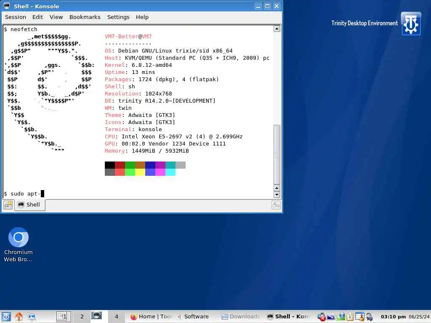Click the terminal icon of the Shell taskbar entry
The image size is (431, 323).
270,317
